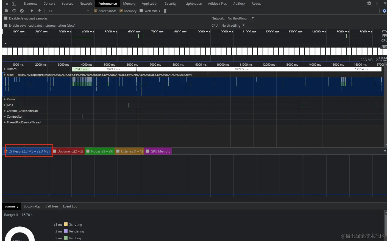Viewport: 387px width, 241px height.
Task: Switch to the Bottom-Up tab
Action: (32, 206)
